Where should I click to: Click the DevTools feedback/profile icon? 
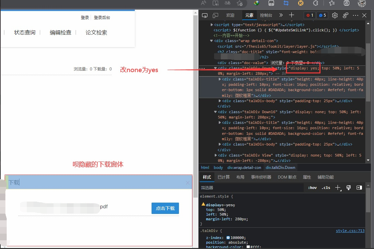pos(345,15)
